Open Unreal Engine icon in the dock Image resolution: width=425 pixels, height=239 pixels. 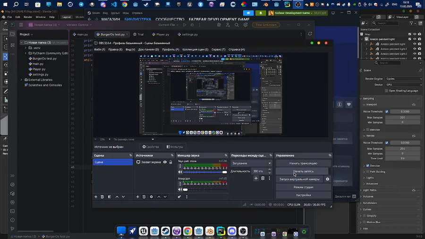point(143,231)
